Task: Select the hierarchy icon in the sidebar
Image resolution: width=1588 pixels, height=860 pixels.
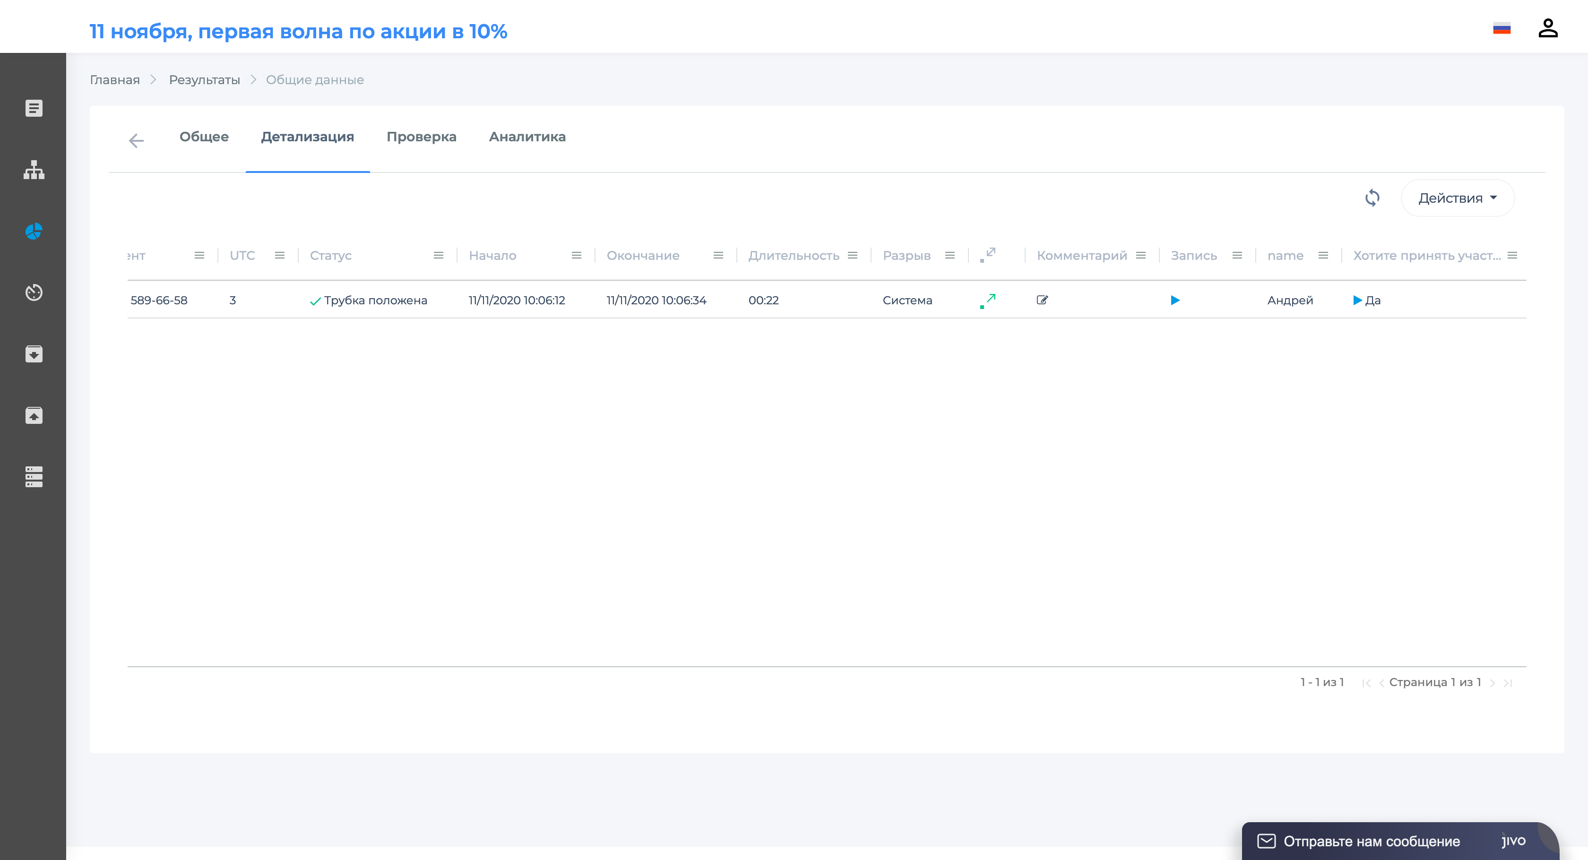Action: click(34, 171)
